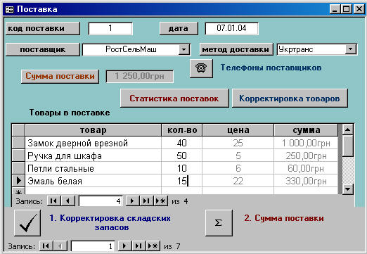Click the сумма column header
The height and width of the screenshot is (254, 367).
[x=306, y=130]
